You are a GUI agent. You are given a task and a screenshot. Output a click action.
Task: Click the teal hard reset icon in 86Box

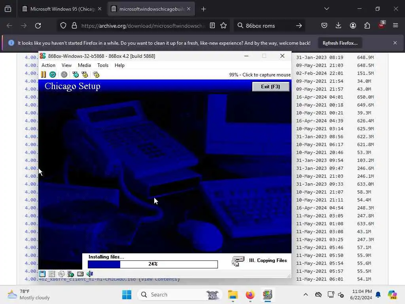[x=53, y=75]
